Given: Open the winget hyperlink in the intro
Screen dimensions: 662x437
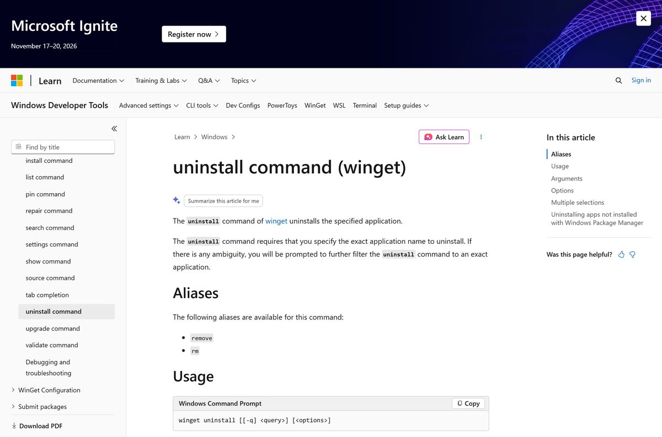Looking at the screenshot, I should click(276, 221).
